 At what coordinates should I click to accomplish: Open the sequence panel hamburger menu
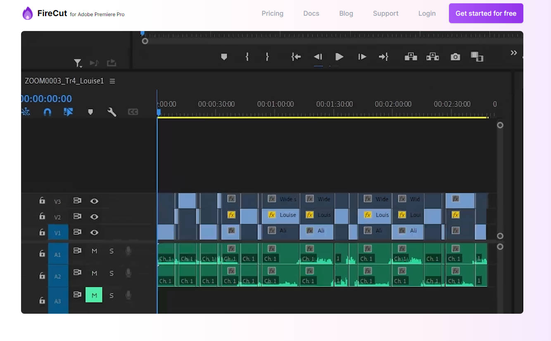(112, 81)
